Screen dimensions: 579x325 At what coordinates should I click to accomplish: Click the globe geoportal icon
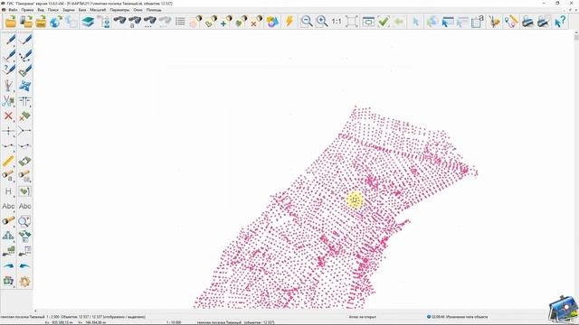tap(56, 22)
